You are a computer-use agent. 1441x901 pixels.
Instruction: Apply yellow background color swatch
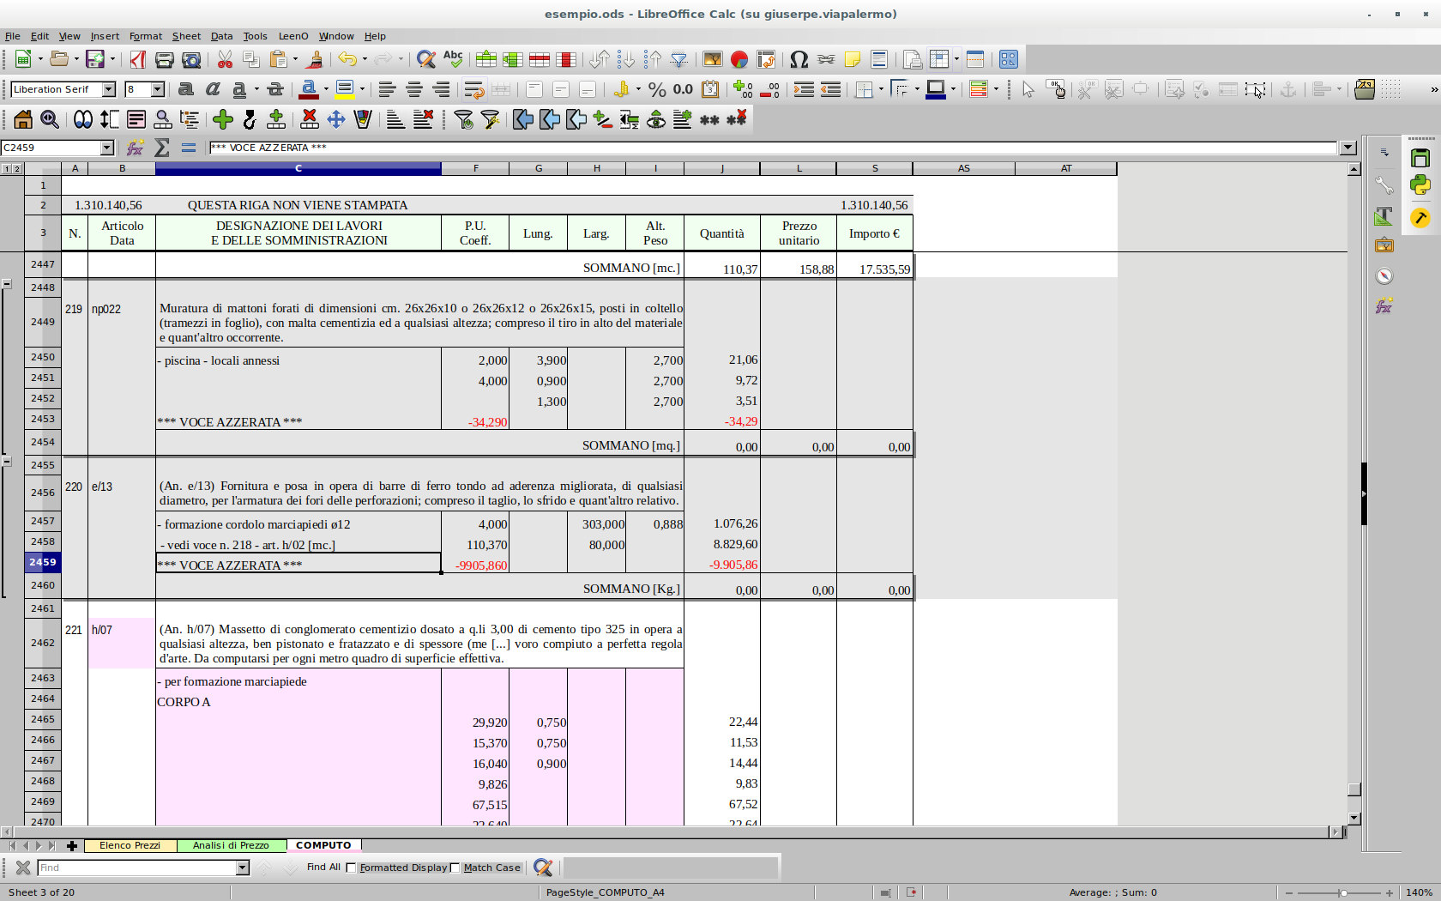[x=345, y=89]
